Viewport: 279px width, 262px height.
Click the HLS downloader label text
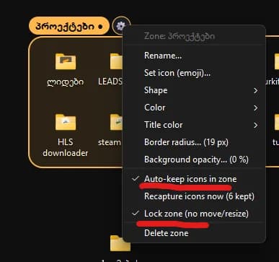[66, 147]
